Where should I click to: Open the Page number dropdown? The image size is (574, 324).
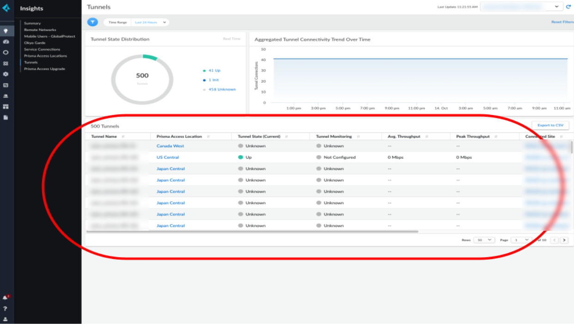pos(521,240)
